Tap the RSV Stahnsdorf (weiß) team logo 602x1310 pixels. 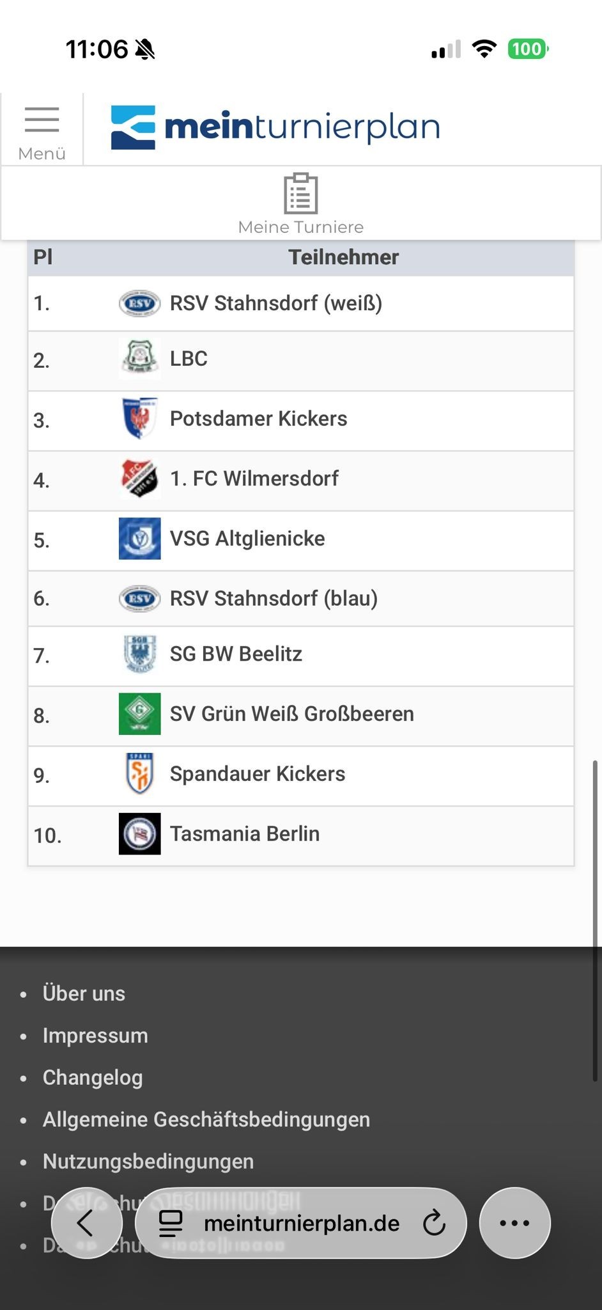(x=139, y=303)
